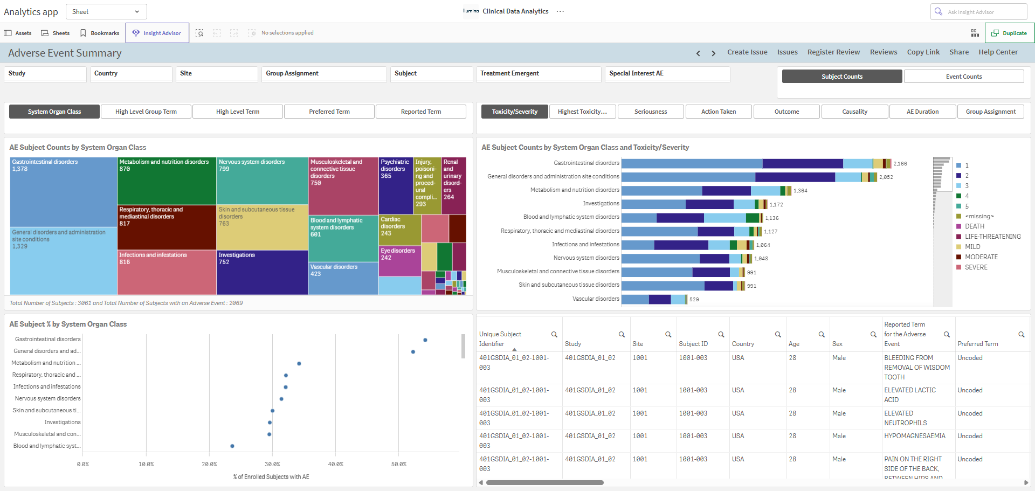The height and width of the screenshot is (491, 1035).
Task: Show Action Taken breakdown
Action: tap(719, 112)
